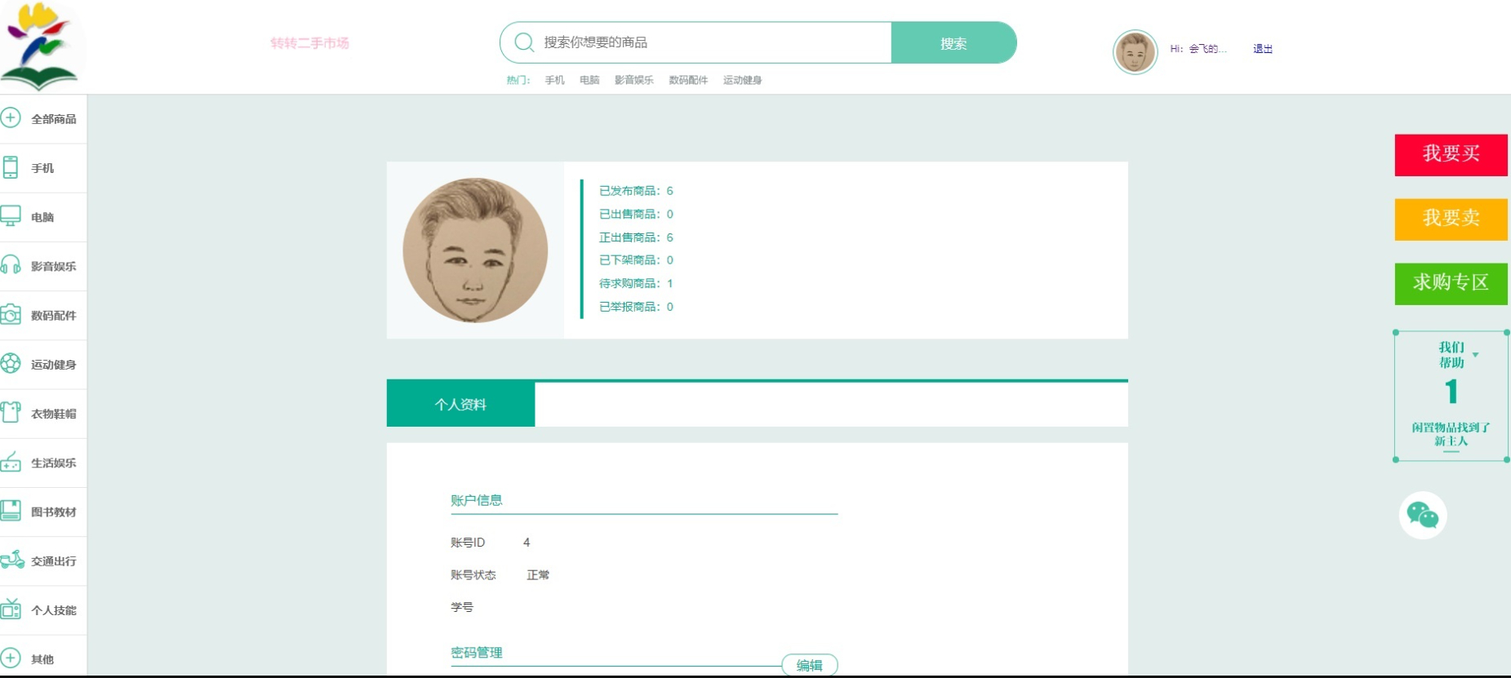This screenshot has height=678, width=1511.
Task: Click the Hi: greeting username text
Action: tap(1198, 49)
